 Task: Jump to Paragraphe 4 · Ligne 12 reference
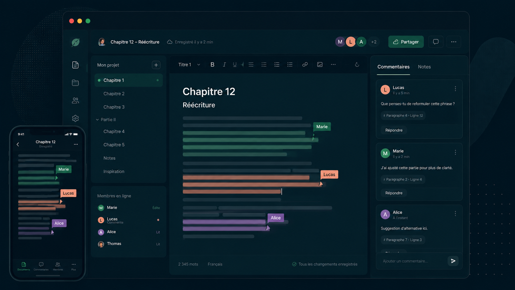click(403, 116)
